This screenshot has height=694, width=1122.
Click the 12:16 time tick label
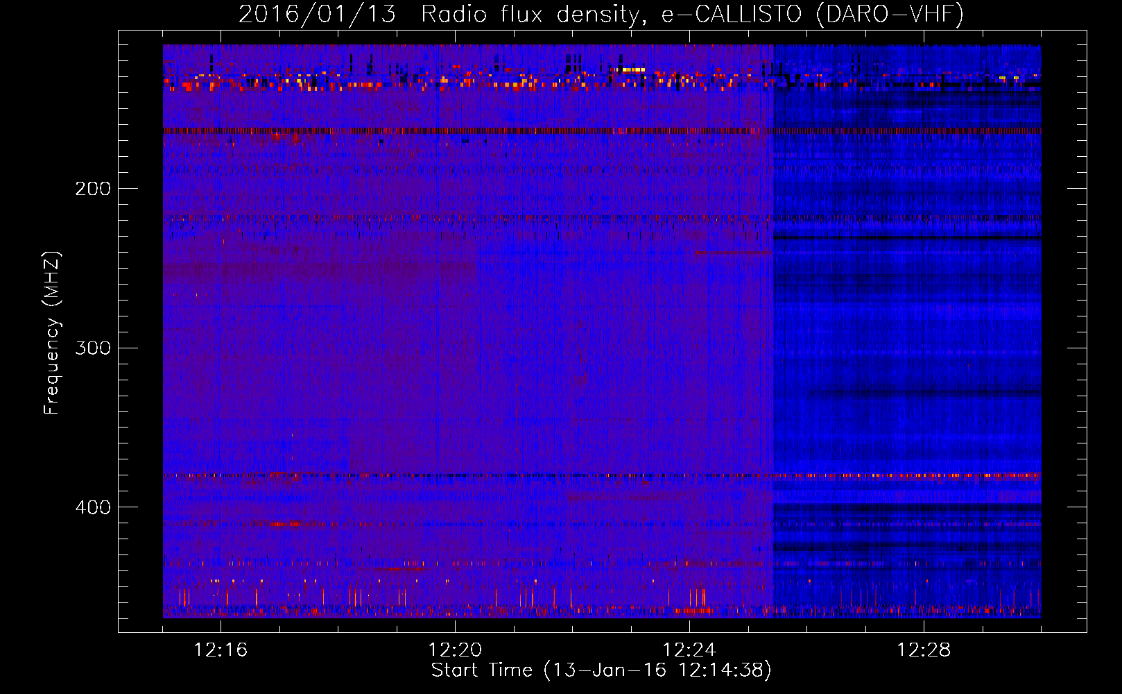point(221,650)
